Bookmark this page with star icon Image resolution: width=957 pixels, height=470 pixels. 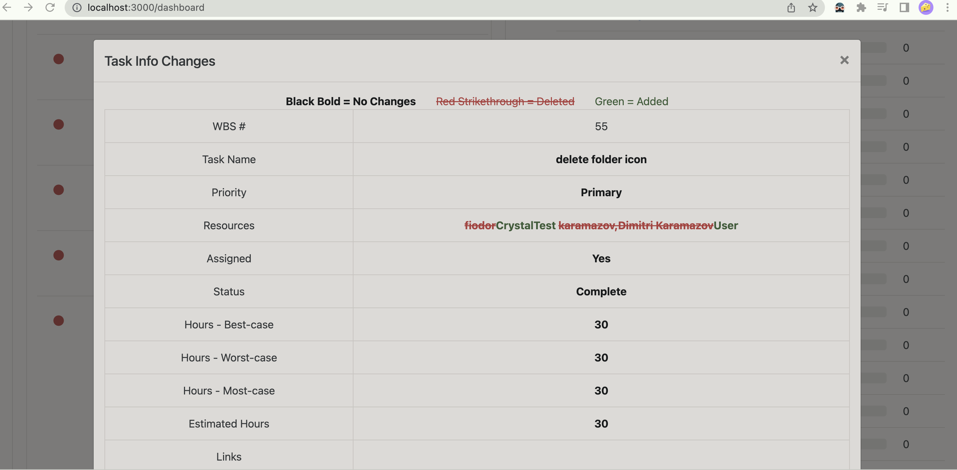pyautogui.click(x=812, y=7)
